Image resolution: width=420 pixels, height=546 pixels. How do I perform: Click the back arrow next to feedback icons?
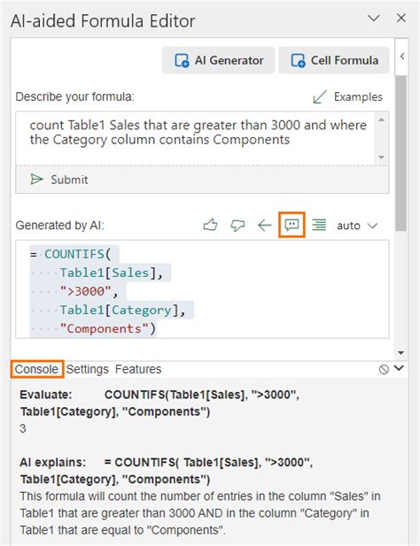coord(265,226)
